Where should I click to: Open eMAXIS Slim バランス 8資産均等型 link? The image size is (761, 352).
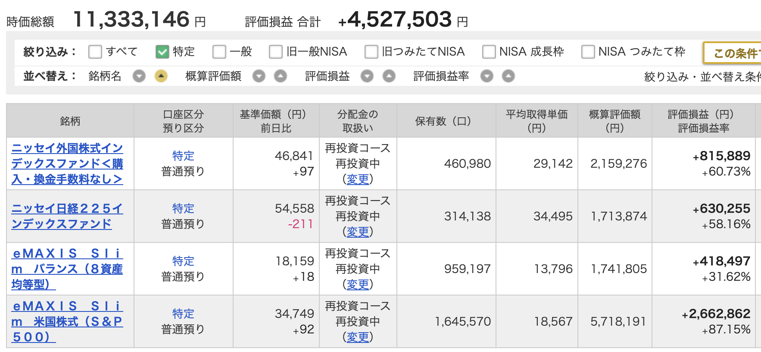(67, 268)
